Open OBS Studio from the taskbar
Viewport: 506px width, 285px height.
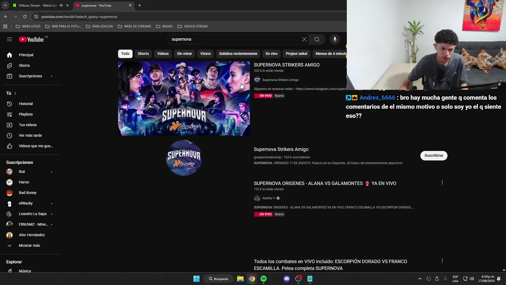pyautogui.click(x=298, y=279)
